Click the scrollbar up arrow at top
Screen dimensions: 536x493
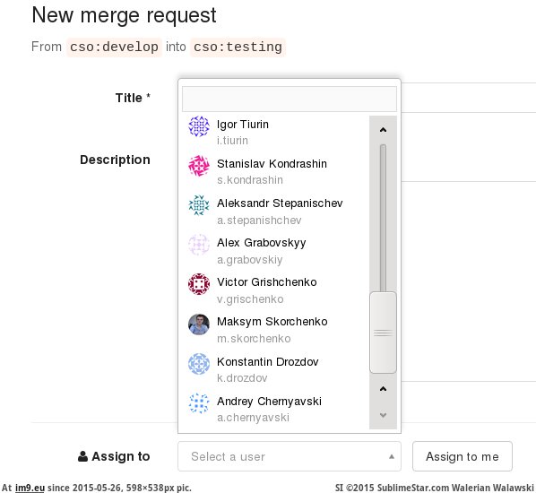pos(383,130)
